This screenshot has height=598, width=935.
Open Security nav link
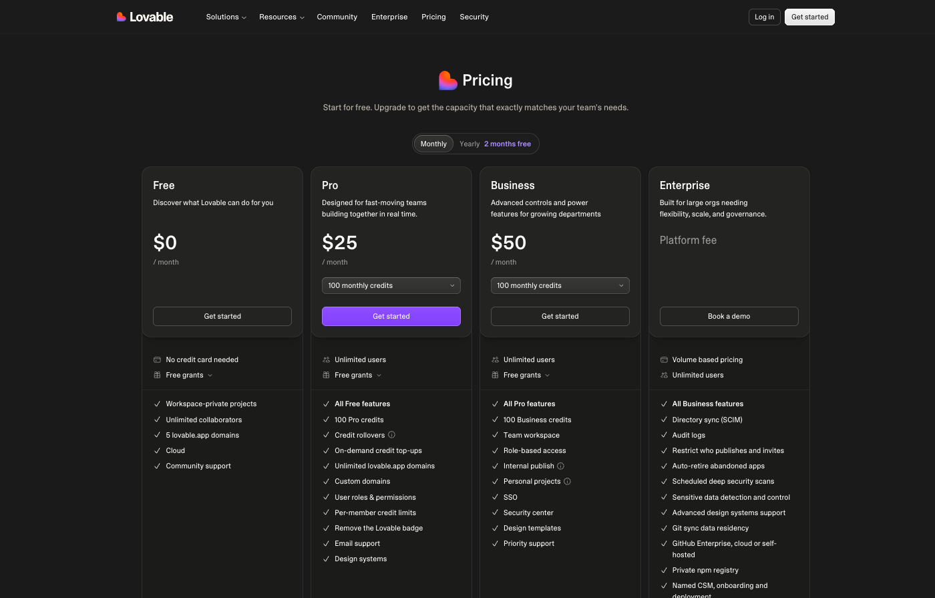pyautogui.click(x=474, y=17)
